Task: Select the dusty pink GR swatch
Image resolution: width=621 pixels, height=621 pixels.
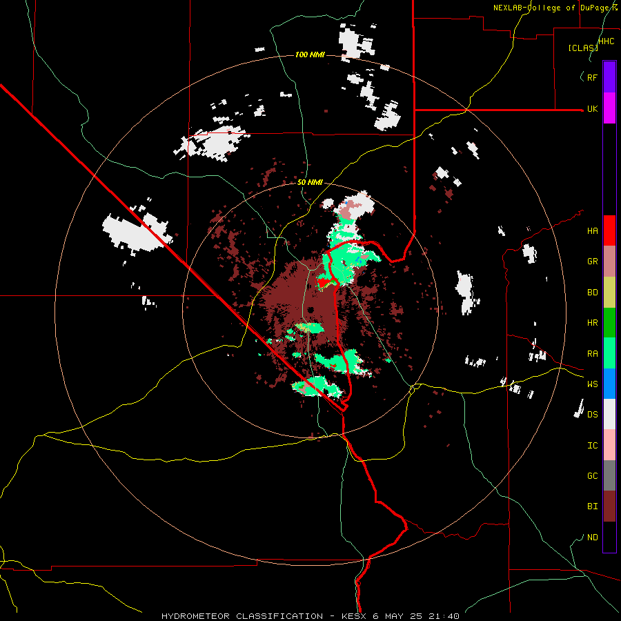Action: pos(609,262)
